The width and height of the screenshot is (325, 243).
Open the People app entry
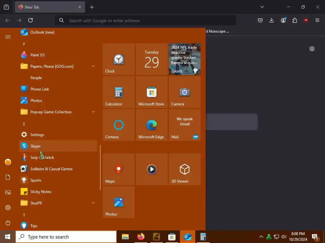point(58,78)
